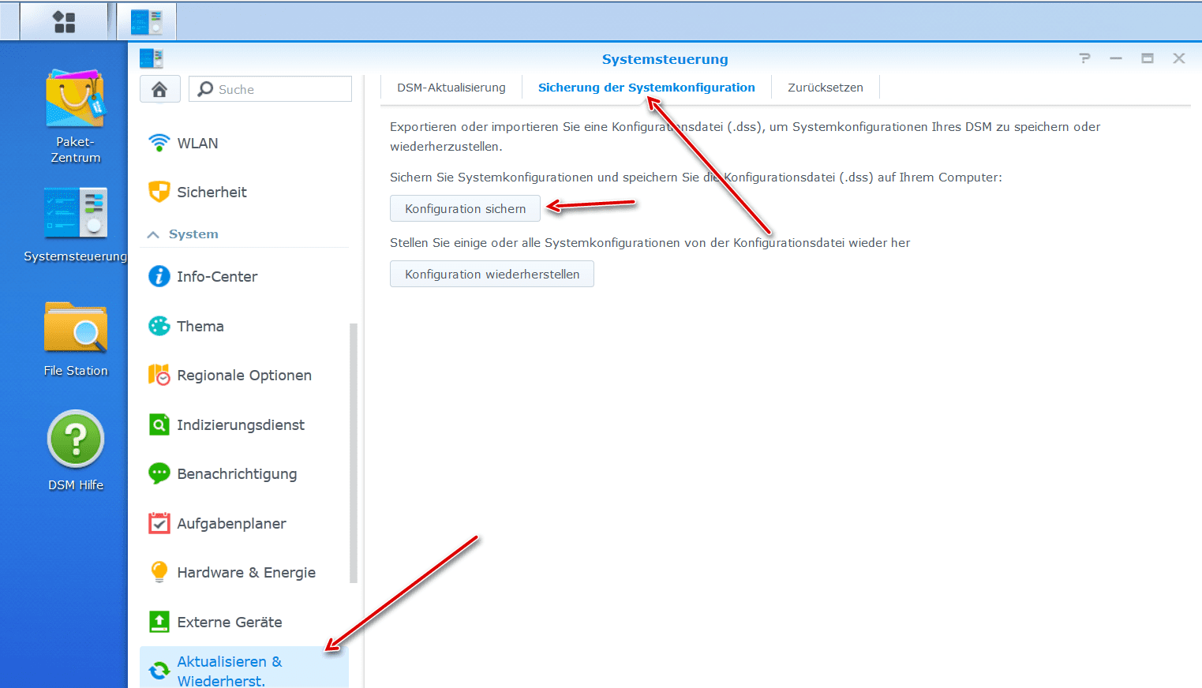Open the window help question mark
Image resolution: width=1202 pixels, height=688 pixels.
[1085, 58]
